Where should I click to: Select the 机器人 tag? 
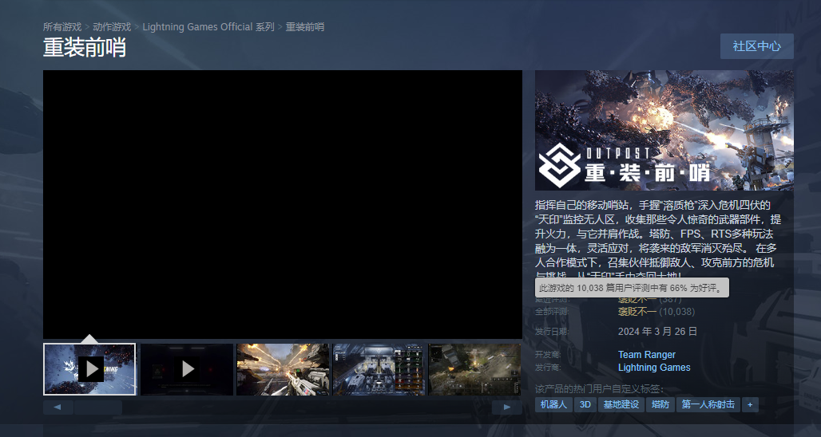(x=553, y=404)
